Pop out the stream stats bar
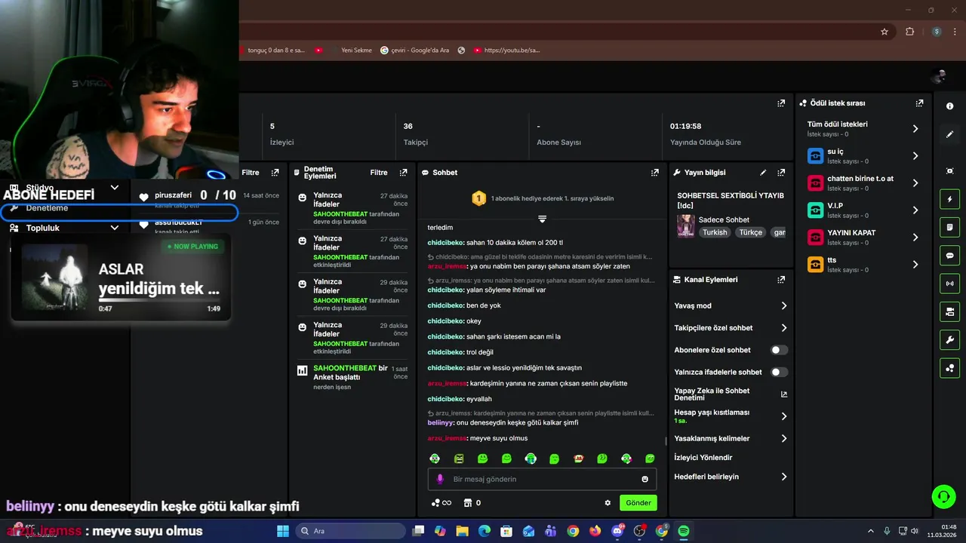The width and height of the screenshot is (966, 543). tap(781, 103)
